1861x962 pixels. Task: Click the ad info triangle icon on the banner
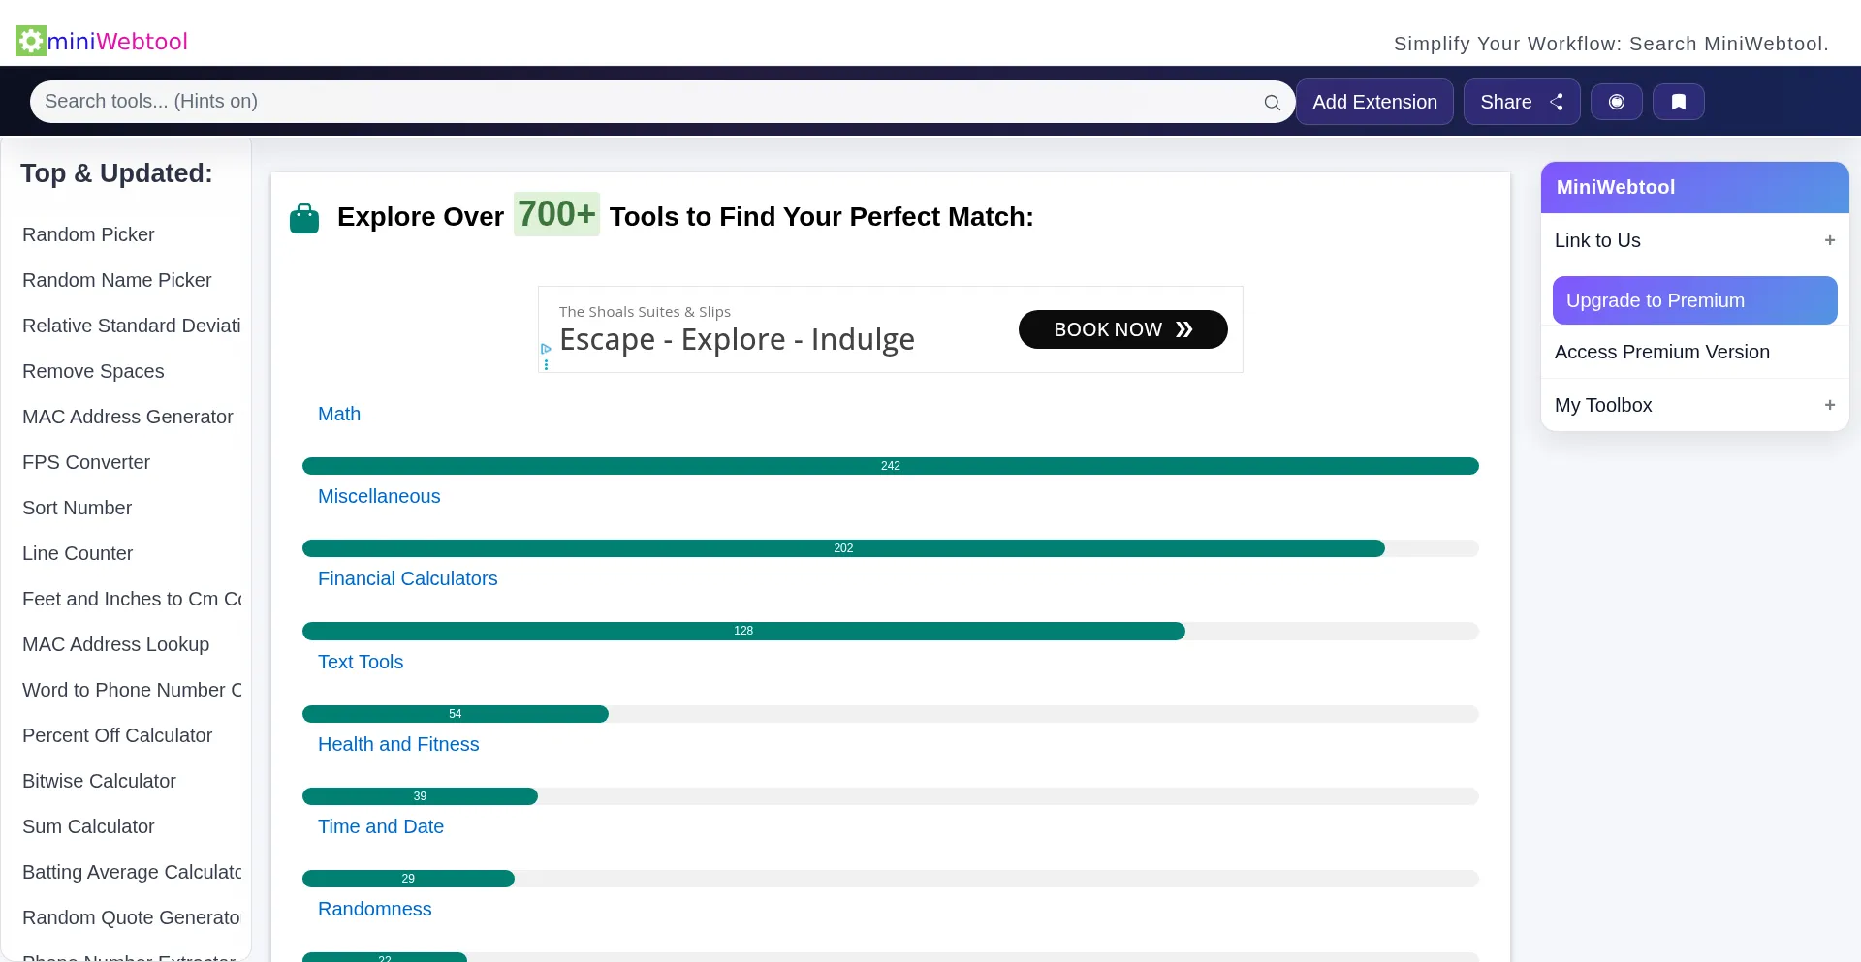click(x=546, y=349)
